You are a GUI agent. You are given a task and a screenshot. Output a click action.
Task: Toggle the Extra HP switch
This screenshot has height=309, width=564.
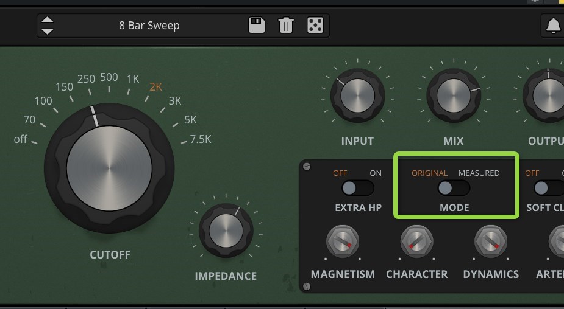pos(357,188)
